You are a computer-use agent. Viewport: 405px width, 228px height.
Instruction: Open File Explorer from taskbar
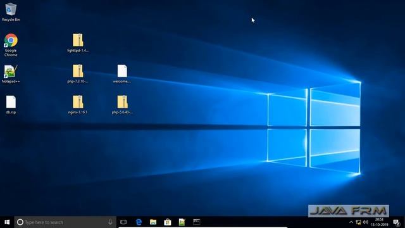coord(153,222)
